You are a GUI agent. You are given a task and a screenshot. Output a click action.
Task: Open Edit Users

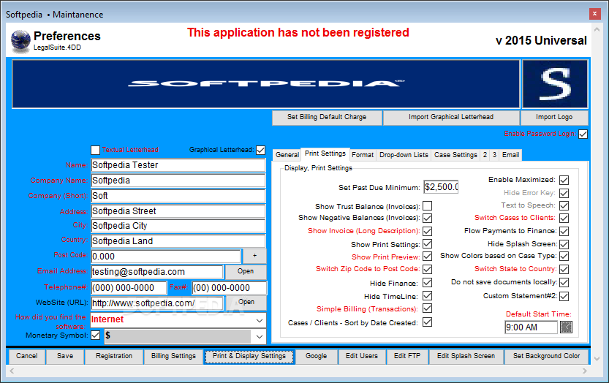point(362,356)
